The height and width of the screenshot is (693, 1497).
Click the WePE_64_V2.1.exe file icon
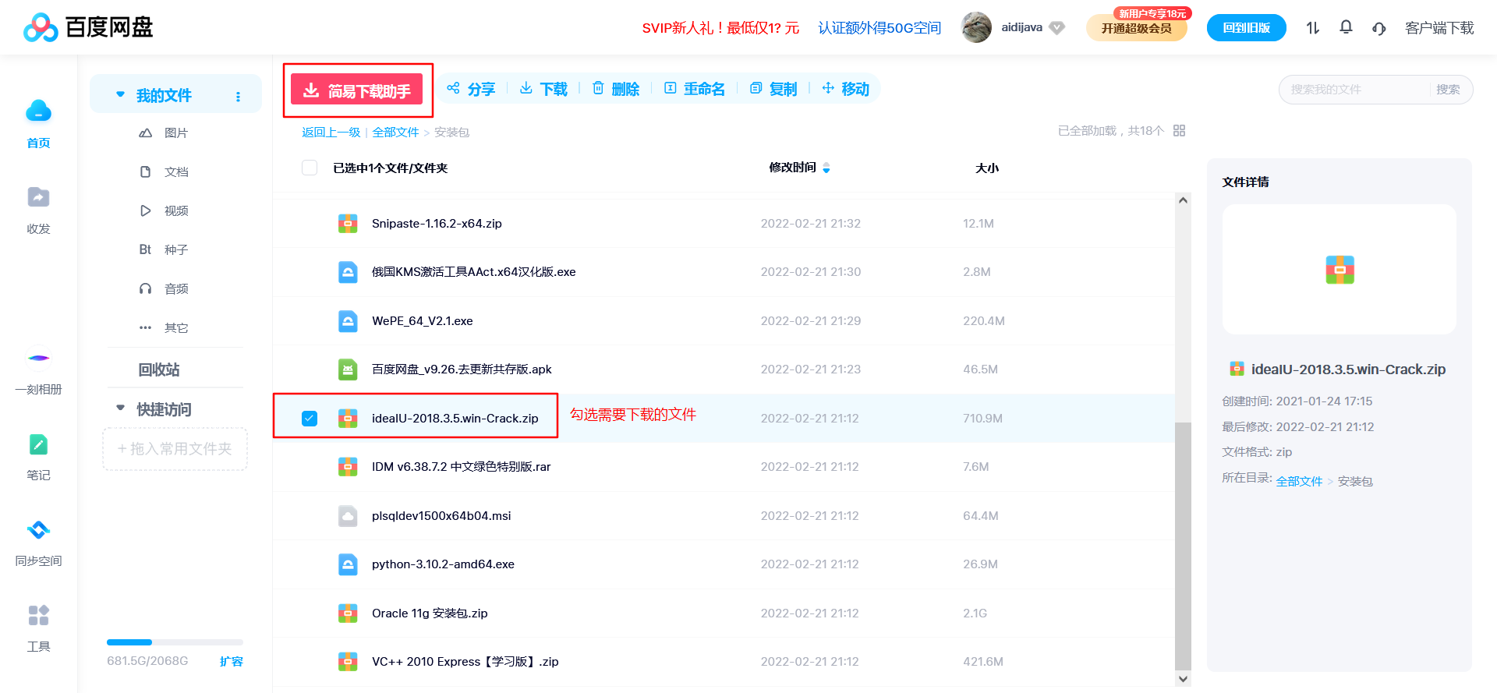pyautogui.click(x=348, y=321)
